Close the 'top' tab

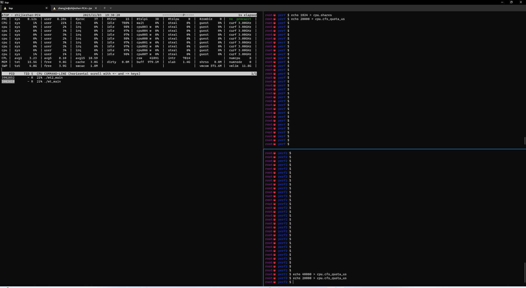[x=47, y=8]
